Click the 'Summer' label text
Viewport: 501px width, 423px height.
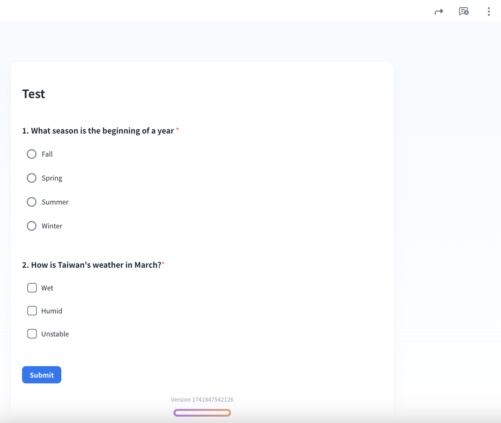coord(55,202)
